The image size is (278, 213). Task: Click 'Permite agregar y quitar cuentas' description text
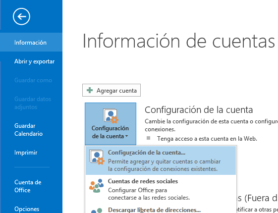[x=164, y=165]
